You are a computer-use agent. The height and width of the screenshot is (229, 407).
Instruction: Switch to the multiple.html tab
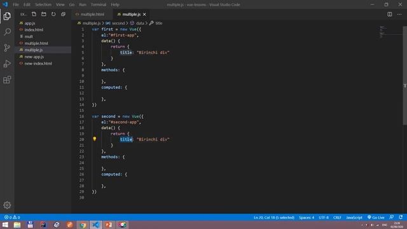[92, 14]
